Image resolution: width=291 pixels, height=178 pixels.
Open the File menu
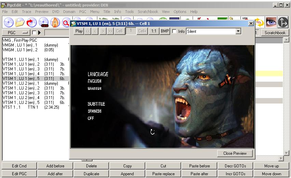[5, 12]
